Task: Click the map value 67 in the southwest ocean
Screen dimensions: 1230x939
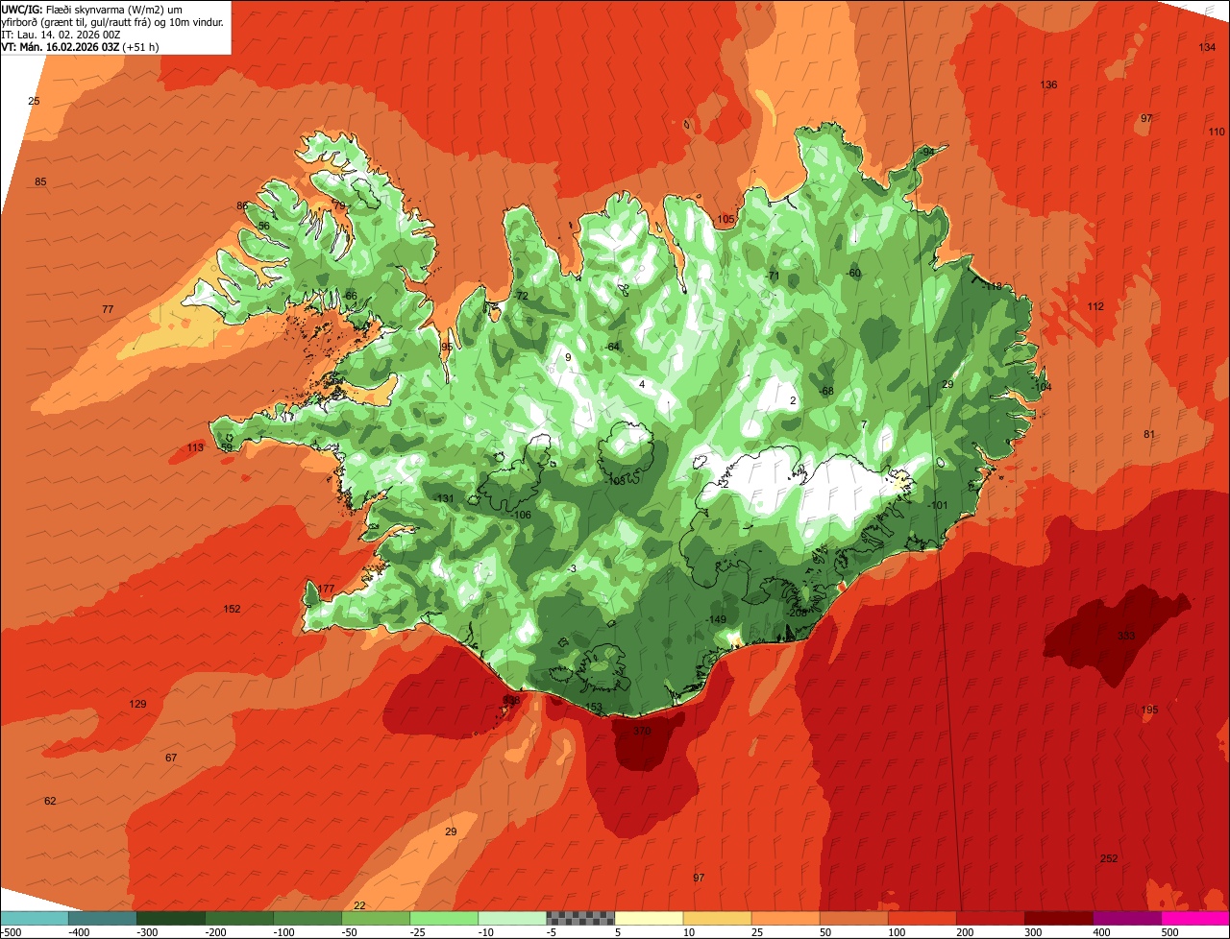Action: coord(171,758)
